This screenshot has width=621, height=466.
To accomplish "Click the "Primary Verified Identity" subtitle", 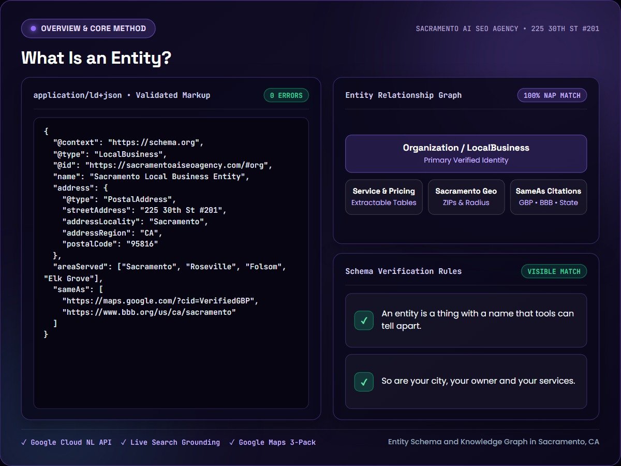I will click(466, 160).
